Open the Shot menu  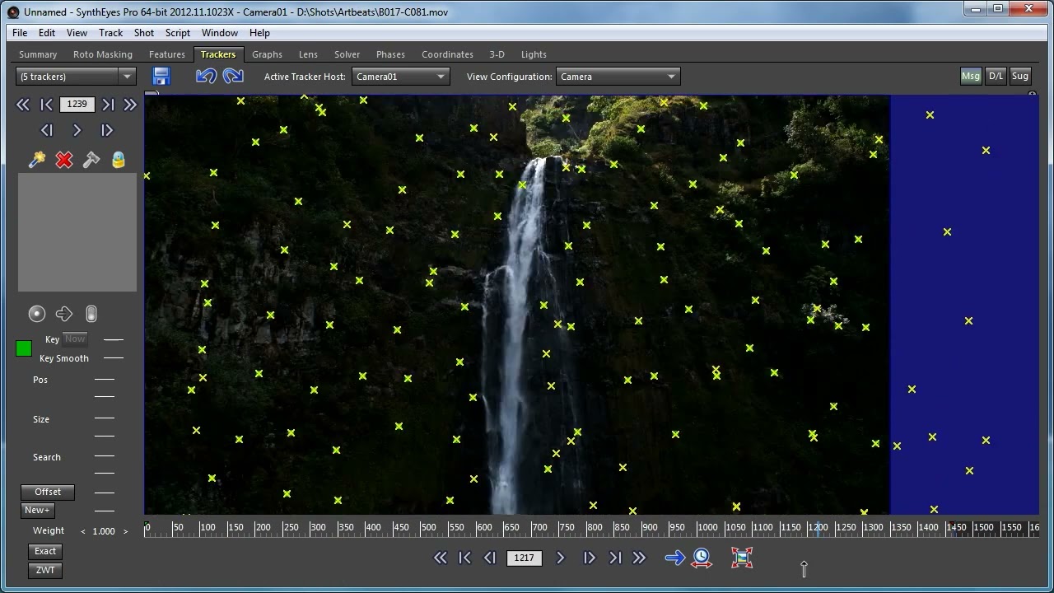pos(144,33)
